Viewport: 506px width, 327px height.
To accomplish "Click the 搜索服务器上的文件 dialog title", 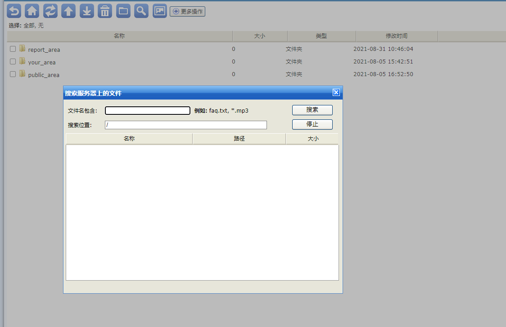I will [x=93, y=93].
